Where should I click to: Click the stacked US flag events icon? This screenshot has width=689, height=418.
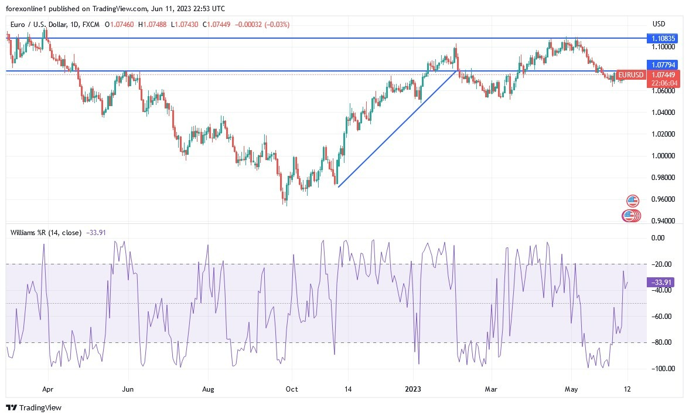tap(630, 216)
